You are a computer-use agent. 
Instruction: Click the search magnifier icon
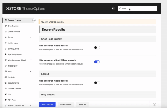click(120, 8)
